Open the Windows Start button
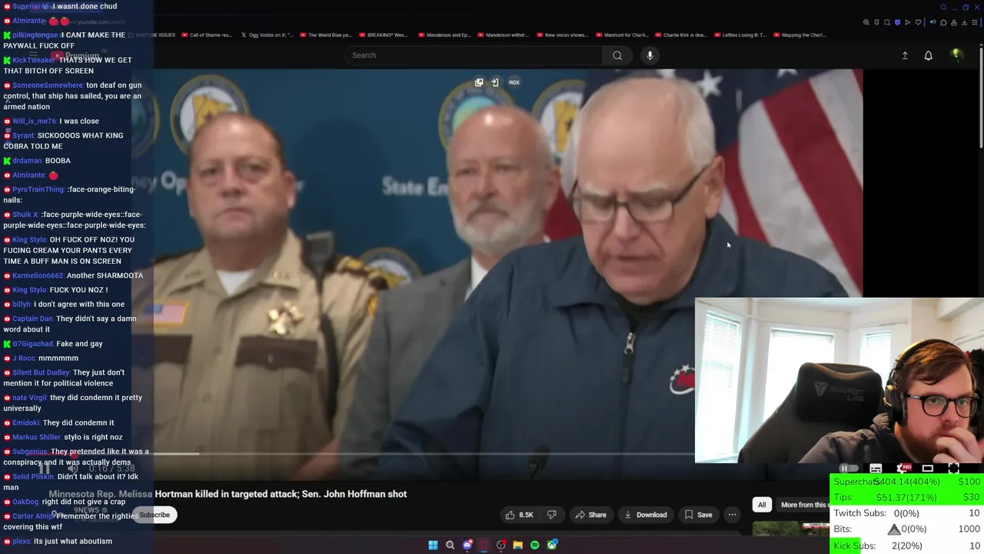This screenshot has height=554, width=984. [x=433, y=545]
